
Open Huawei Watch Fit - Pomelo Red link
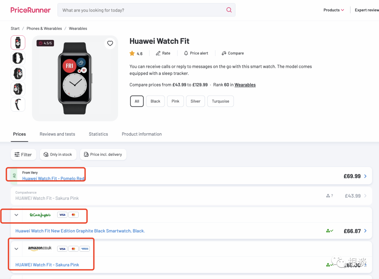coord(53,179)
